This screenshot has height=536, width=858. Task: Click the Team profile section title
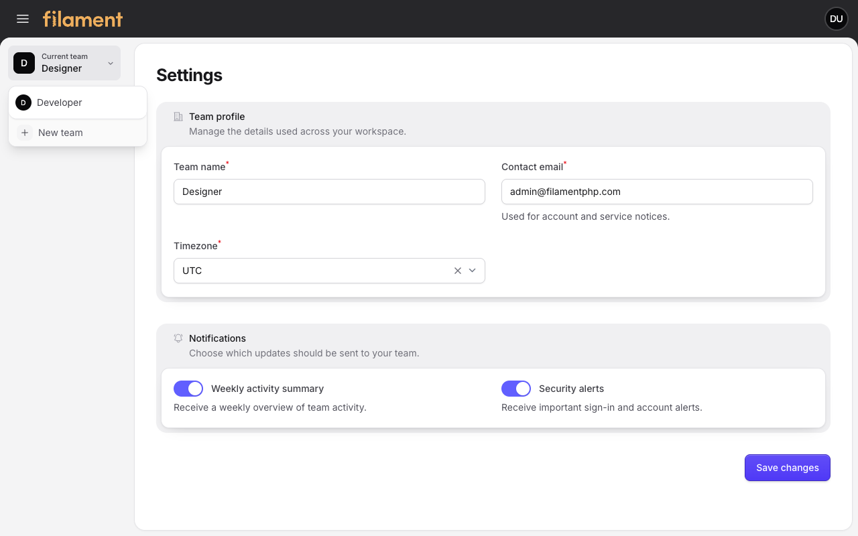click(x=217, y=117)
